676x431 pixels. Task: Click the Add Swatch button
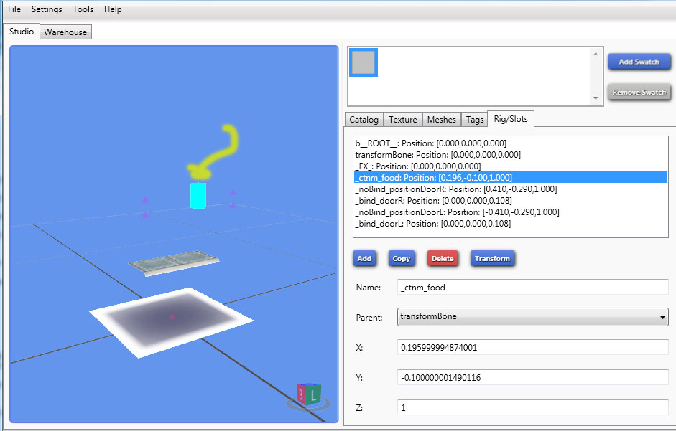639,62
